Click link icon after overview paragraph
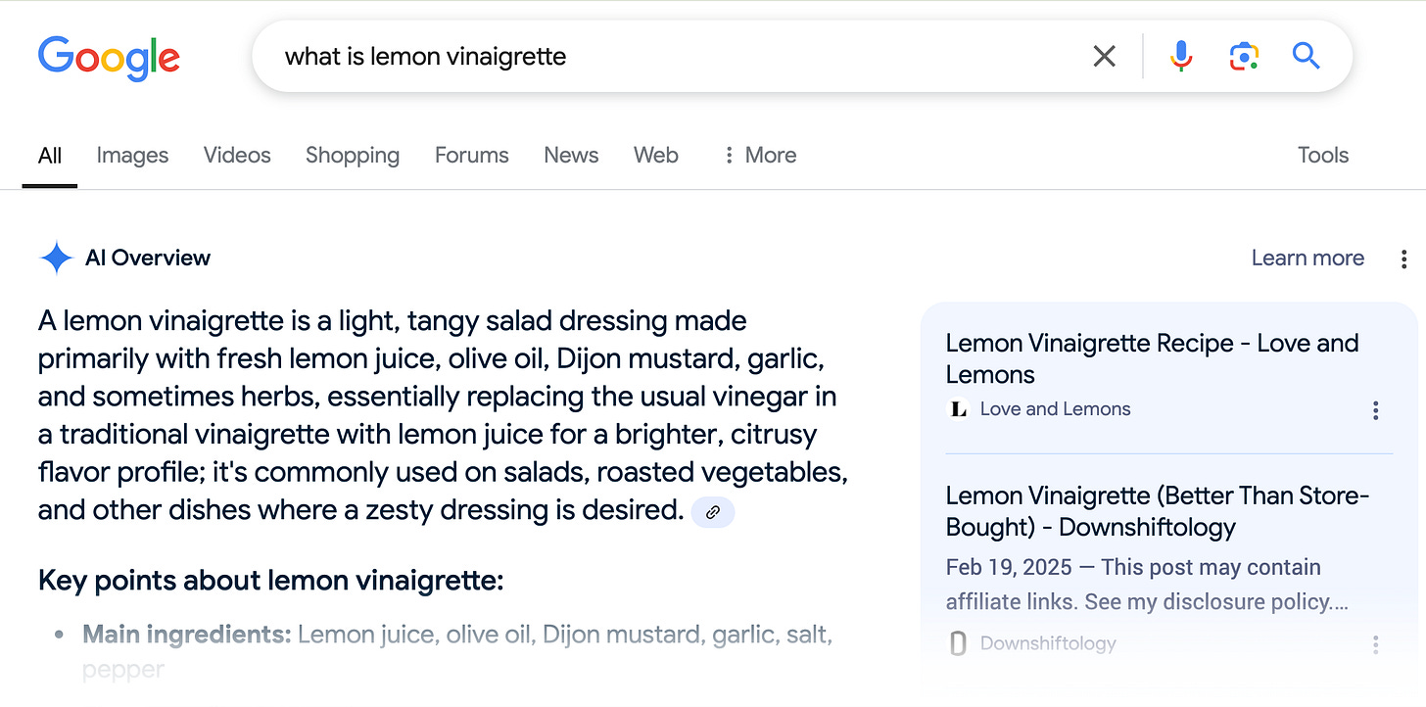1426x707 pixels. [x=713, y=512]
